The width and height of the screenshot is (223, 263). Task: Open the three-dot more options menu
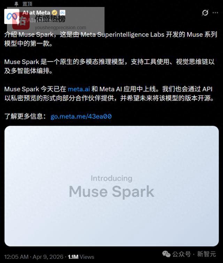215,13
